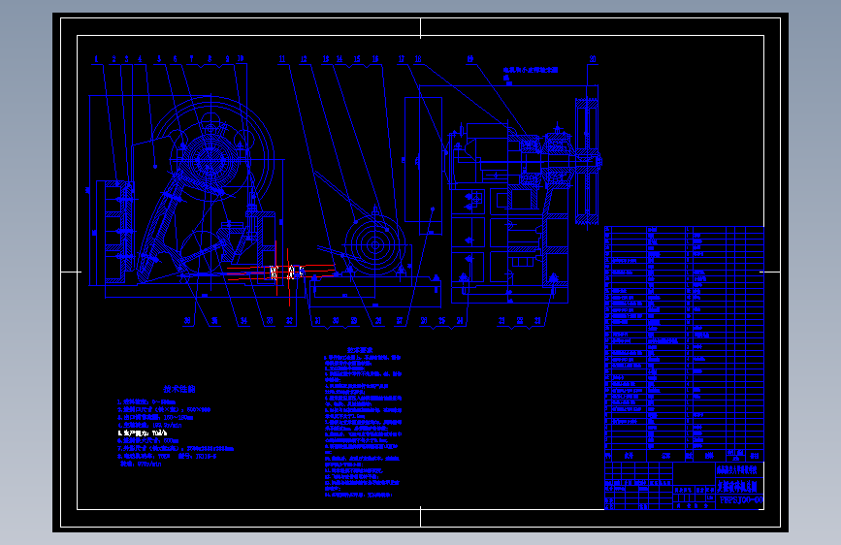Select the large flywheel circle in left view
The image size is (841, 545).
tap(212, 159)
